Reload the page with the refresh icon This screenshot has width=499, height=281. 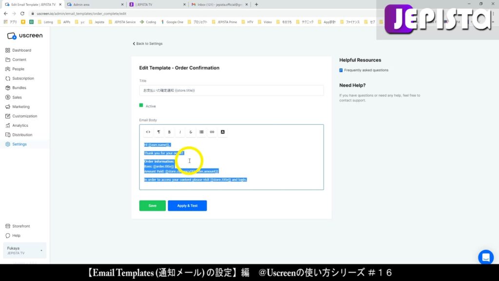click(22, 14)
